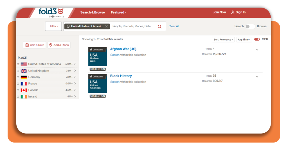
Task: Click the fold3 logo
Action: pos(51,13)
